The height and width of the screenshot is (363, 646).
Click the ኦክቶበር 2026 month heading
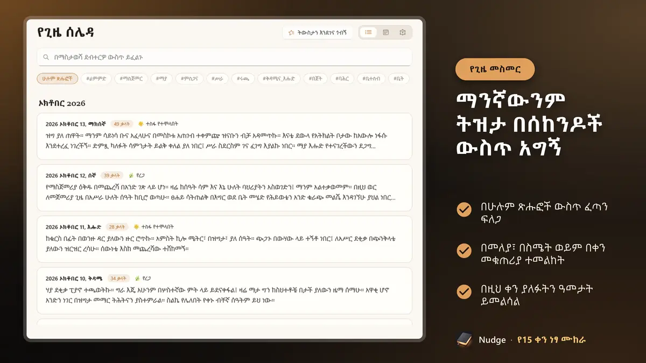pos(62,103)
